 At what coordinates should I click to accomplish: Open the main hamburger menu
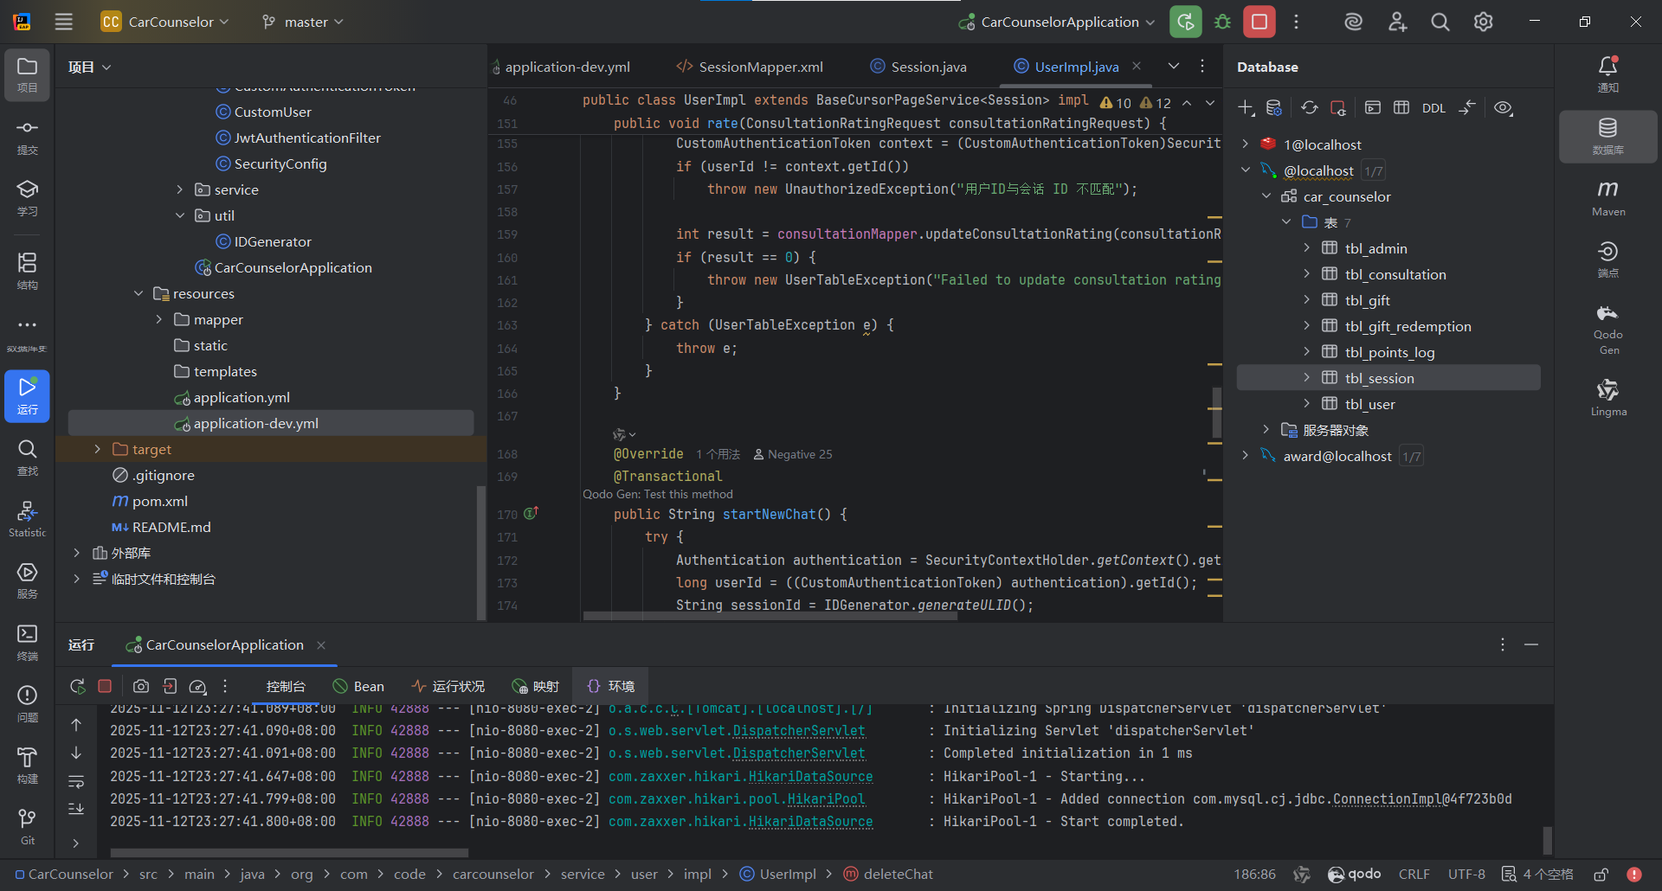coord(64,22)
